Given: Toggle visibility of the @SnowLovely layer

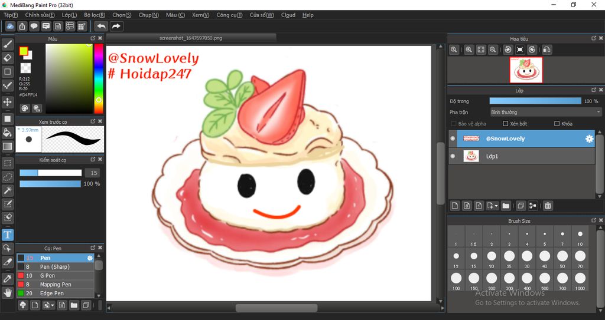Looking at the screenshot, I should [x=453, y=138].
